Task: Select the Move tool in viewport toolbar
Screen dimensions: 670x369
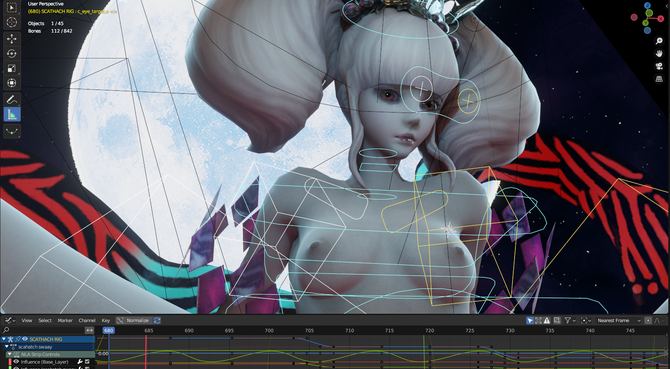Action: coord(12,39)
